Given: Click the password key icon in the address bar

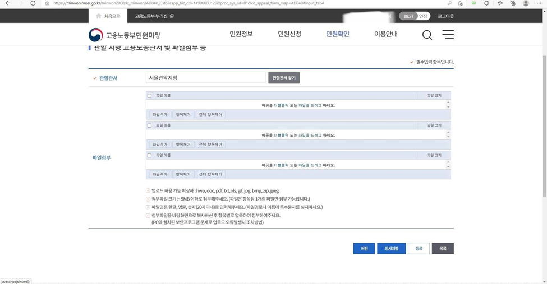Looking at the screenshot, I should (x=450, y=3).
